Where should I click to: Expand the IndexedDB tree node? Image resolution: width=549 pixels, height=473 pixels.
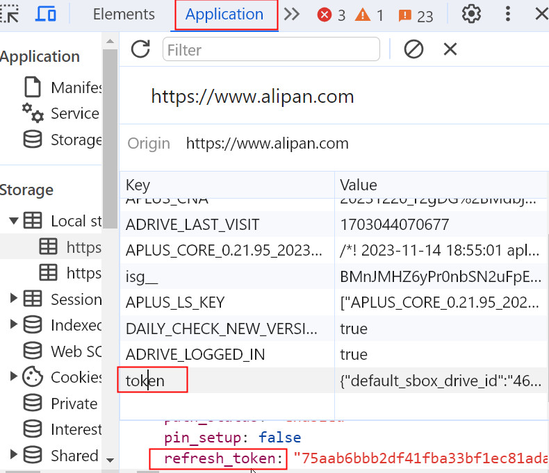(13, 325)
